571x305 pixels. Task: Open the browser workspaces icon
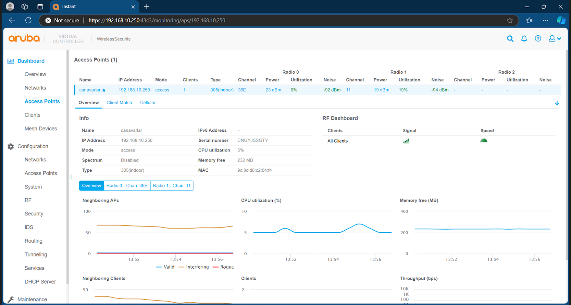pos(25,6)
